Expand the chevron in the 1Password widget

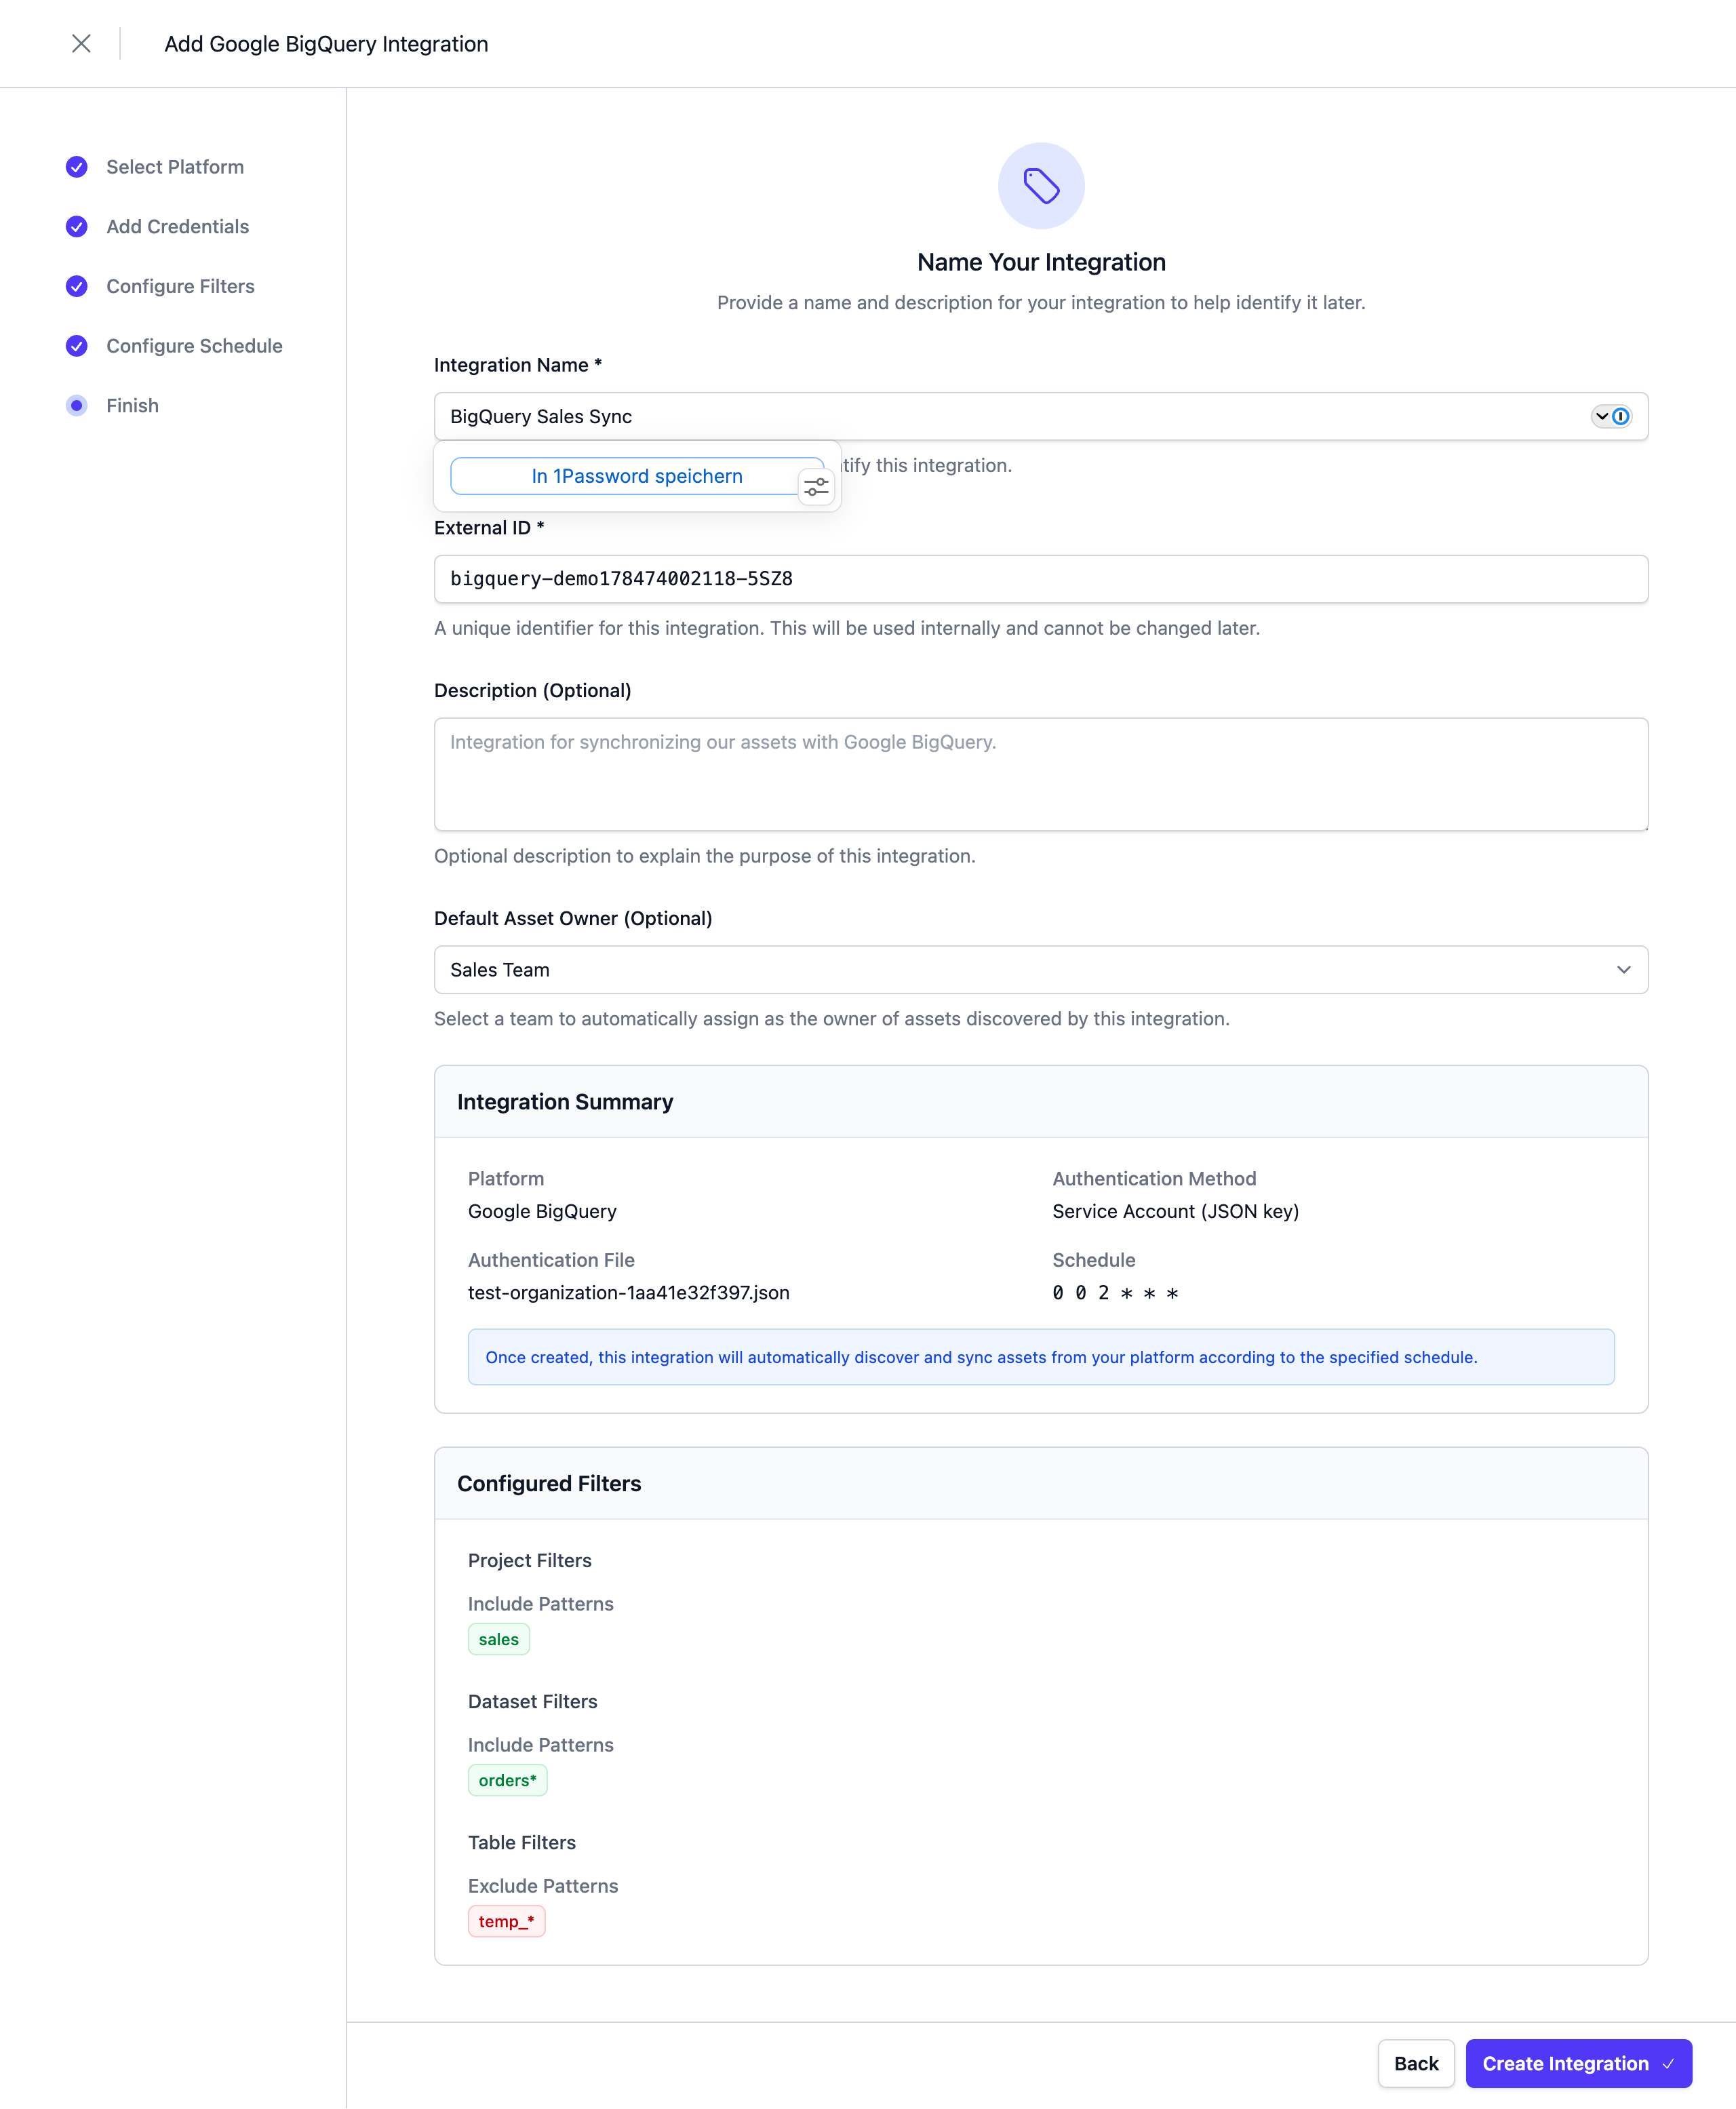tap(1603, 416)
